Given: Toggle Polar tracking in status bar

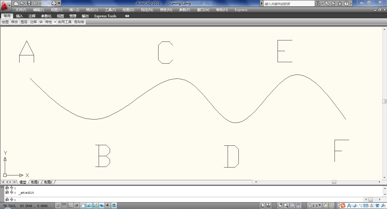Looking at the screenshot, I should tap(77, 206).
